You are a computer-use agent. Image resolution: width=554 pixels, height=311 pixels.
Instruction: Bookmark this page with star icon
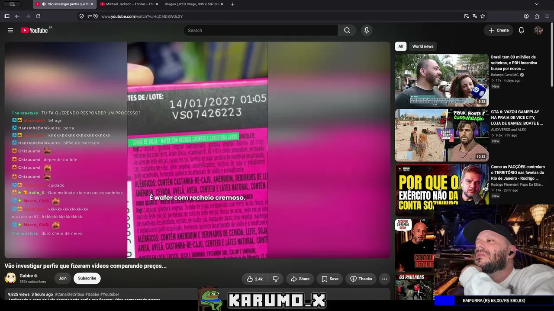pos(483,16)
